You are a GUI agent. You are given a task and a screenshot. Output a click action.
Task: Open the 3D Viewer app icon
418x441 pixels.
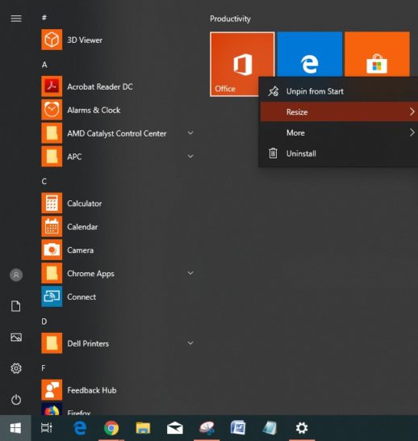point(52,40)
